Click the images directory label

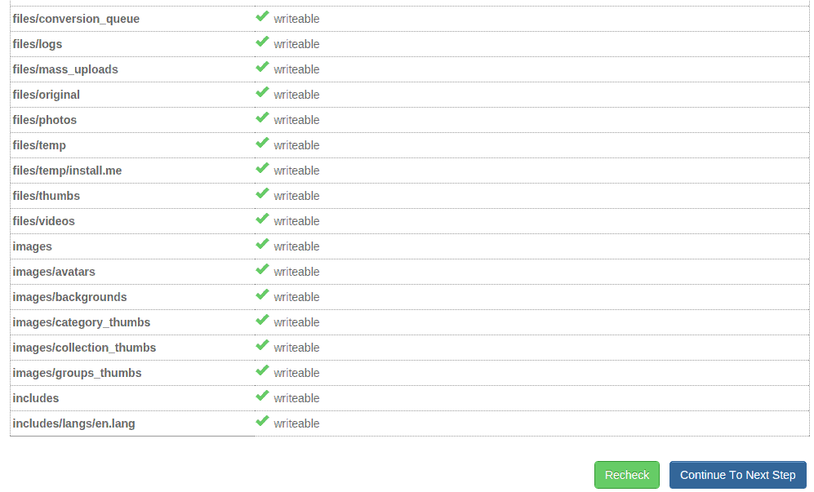pyautogui.click(x=32, y=246)
